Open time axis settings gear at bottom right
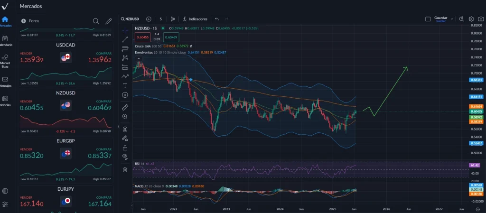This screenshot has width=486, height=213. [477, 209]
